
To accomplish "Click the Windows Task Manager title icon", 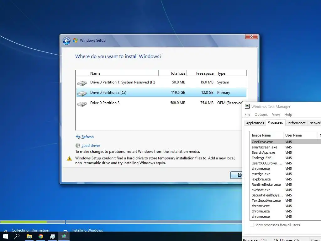I will tap(247, 106).
